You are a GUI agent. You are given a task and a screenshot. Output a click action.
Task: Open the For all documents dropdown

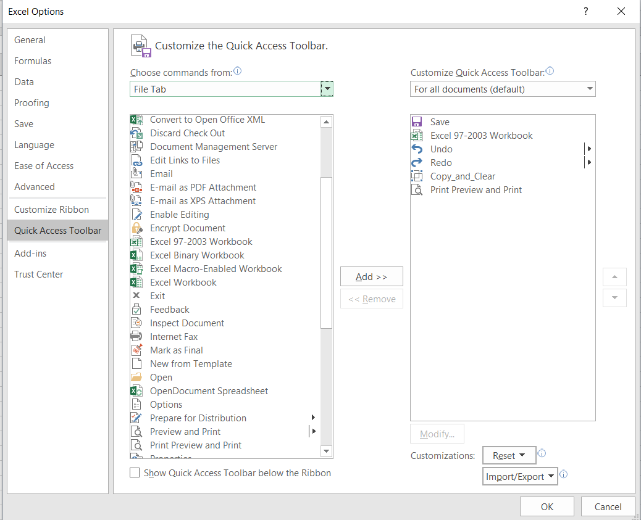click(503, 89)
